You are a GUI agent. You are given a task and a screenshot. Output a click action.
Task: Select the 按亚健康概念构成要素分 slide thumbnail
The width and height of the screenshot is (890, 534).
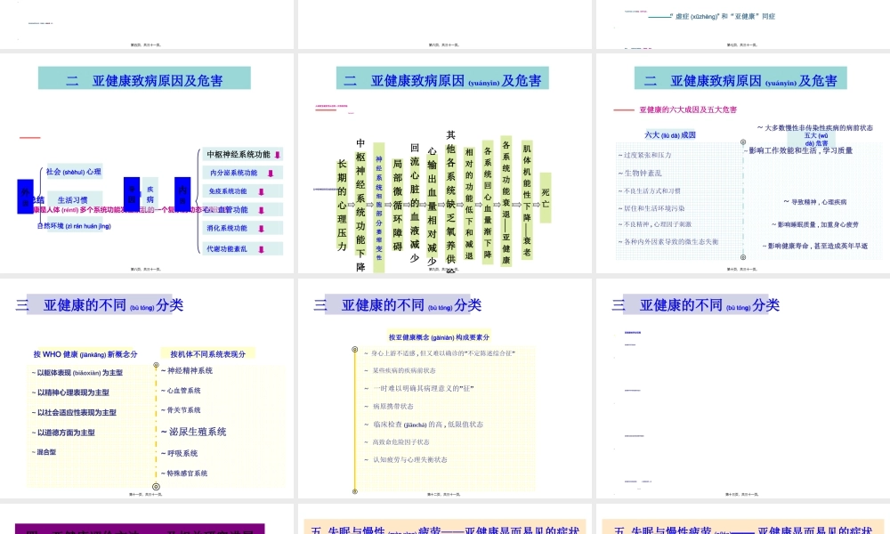tap(445, 392)
